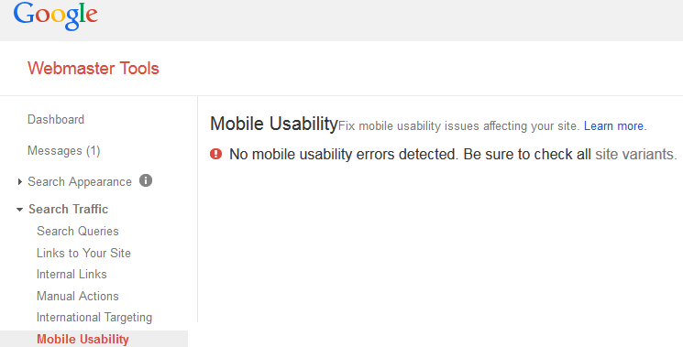Select the Search Appearance section label
The image size is (683, 347).
pos(80,182)
